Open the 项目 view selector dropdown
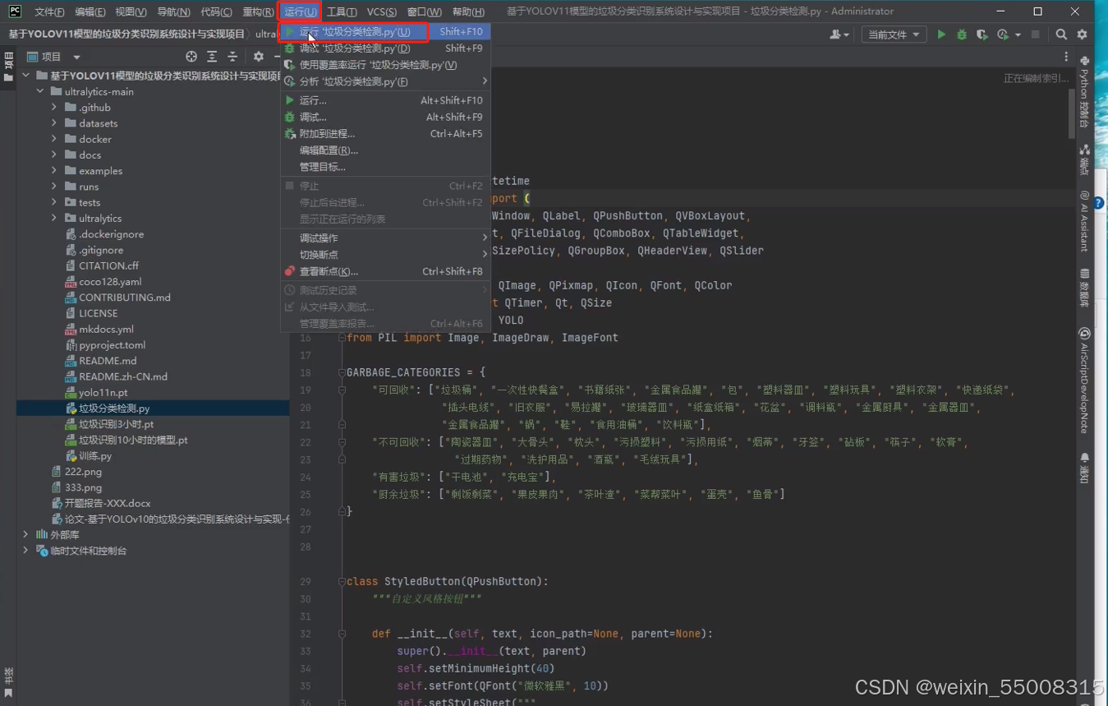Screen dimensions: 1108x706 [54, 57]
